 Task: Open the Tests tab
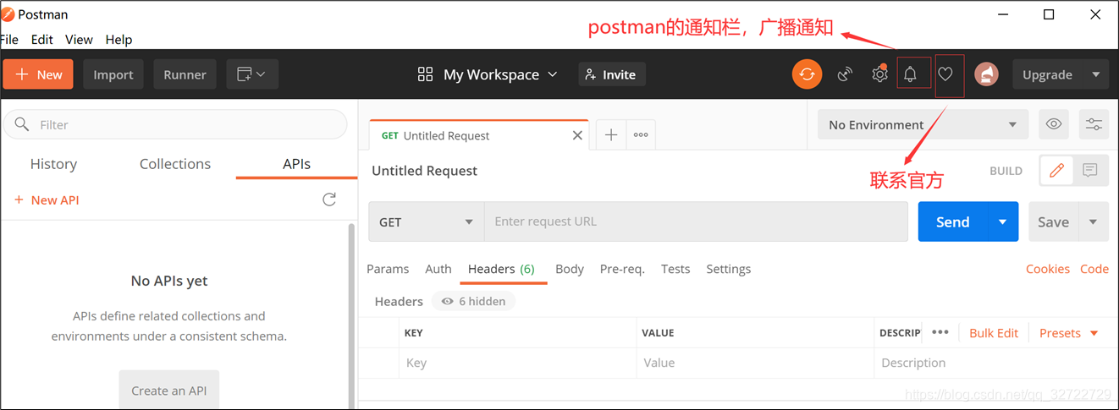675,269
